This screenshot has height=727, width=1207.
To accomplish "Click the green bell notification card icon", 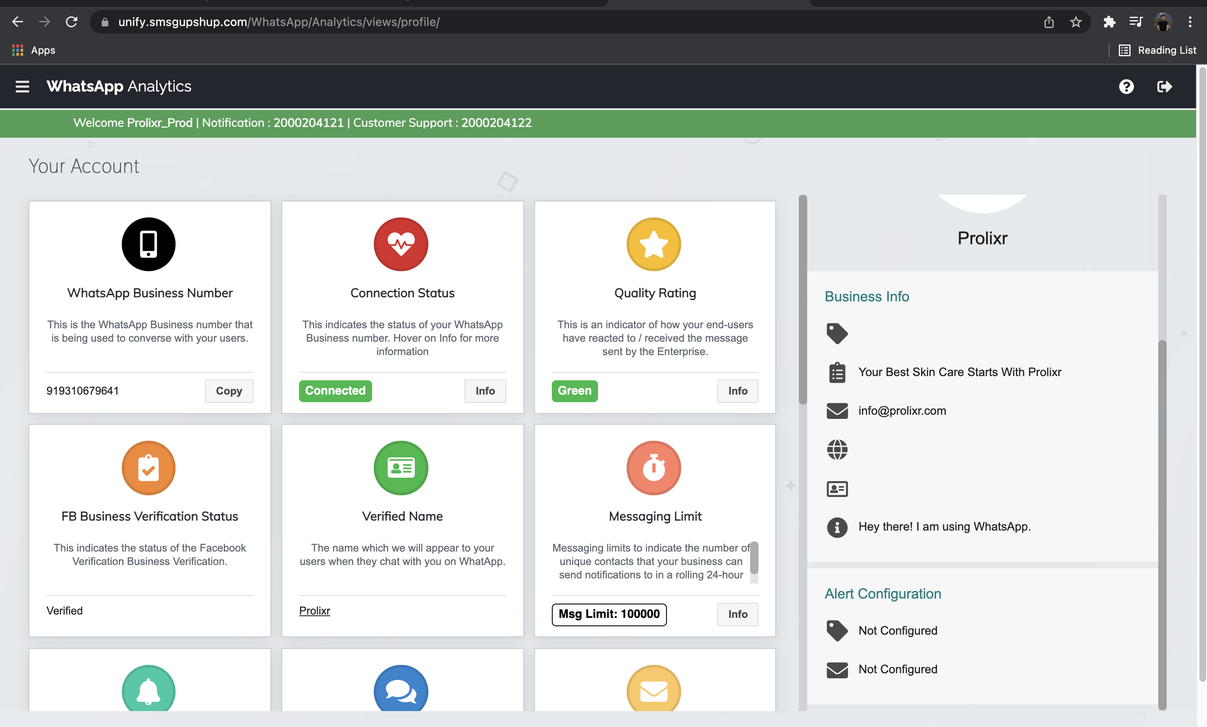I will 148,688.
